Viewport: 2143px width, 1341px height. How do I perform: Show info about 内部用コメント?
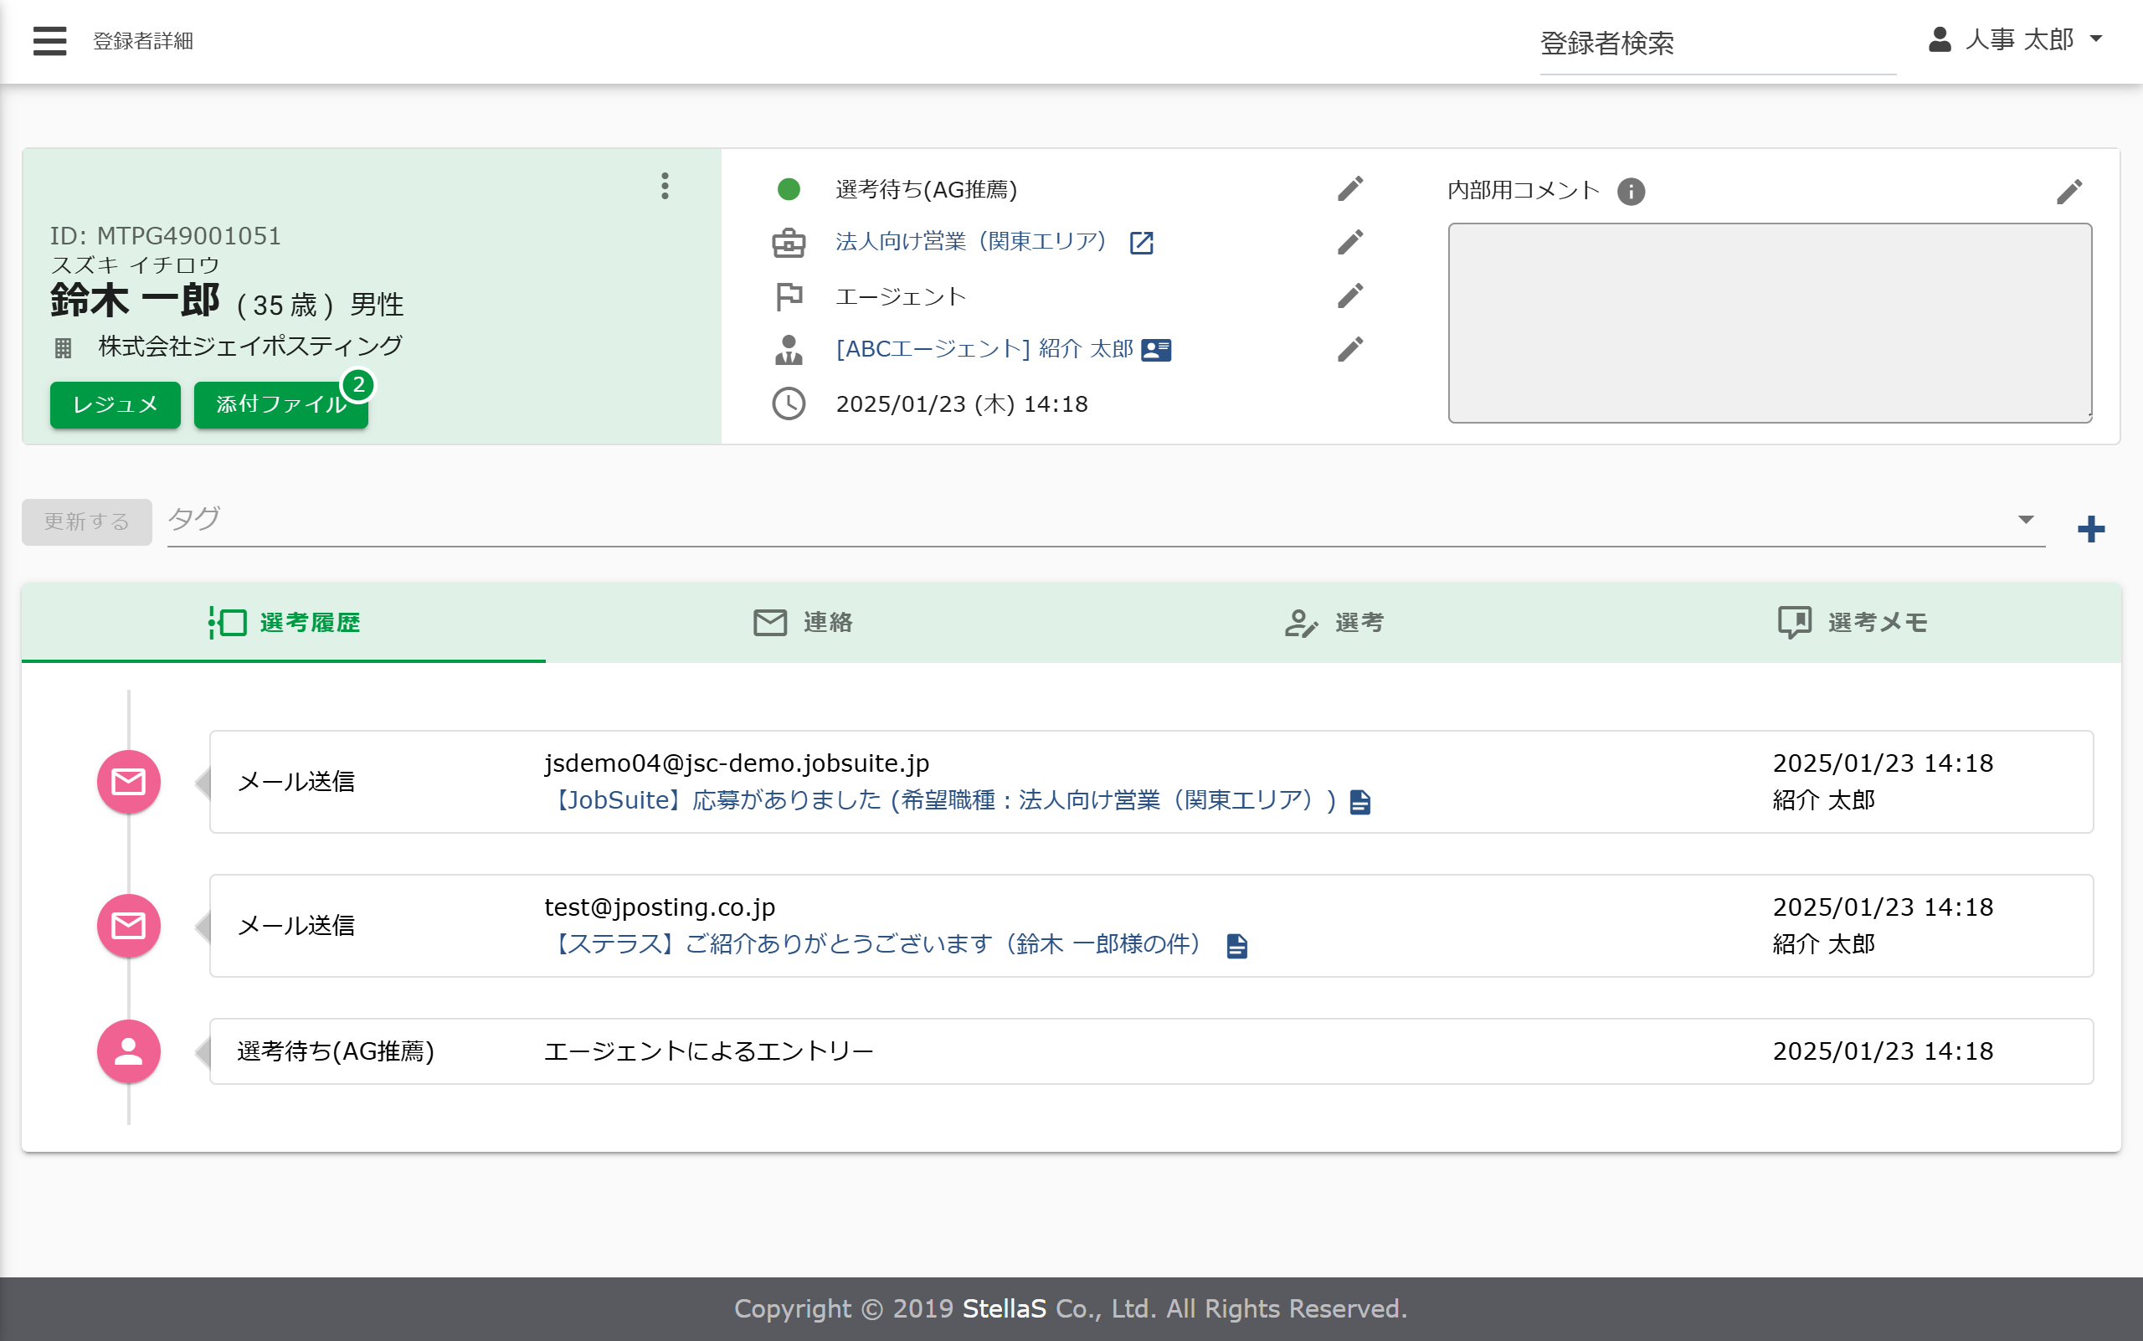pos(1631,192)
